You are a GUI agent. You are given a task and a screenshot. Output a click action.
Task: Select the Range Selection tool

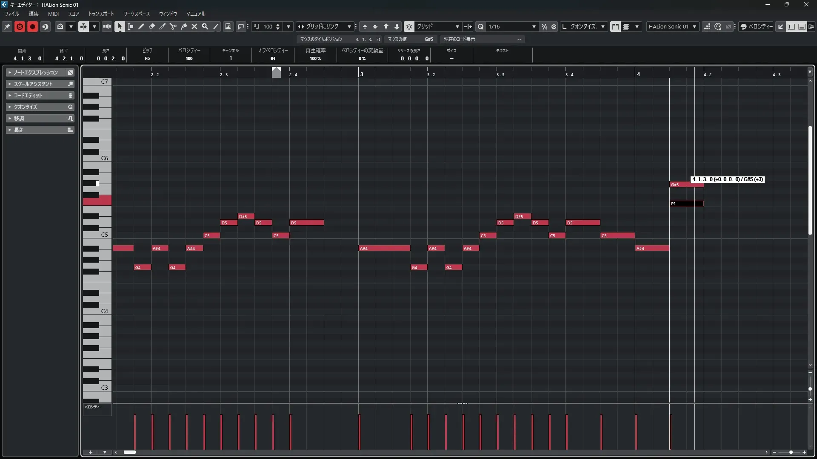click(x=131, y=26)
